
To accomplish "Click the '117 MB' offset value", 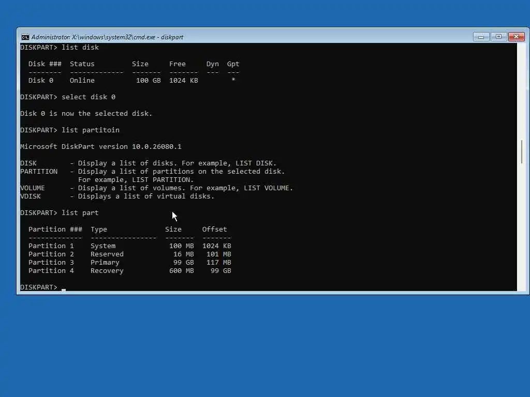I will click(x=219, y=262).
